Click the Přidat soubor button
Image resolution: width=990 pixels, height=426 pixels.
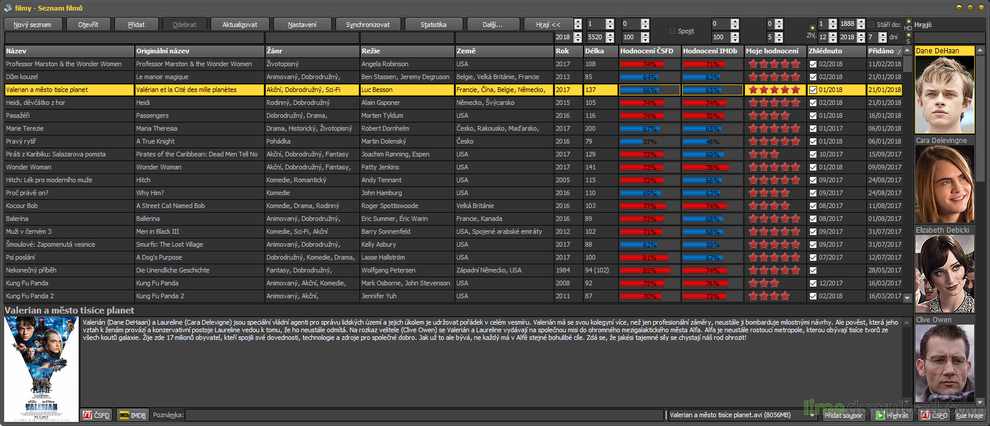click(843, 415)
